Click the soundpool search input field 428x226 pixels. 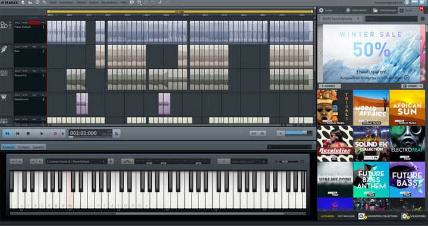(391, 19)
